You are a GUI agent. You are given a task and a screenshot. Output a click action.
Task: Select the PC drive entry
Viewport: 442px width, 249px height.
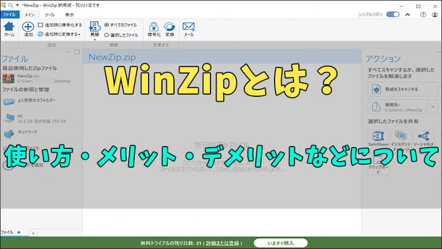click(34, 118)
